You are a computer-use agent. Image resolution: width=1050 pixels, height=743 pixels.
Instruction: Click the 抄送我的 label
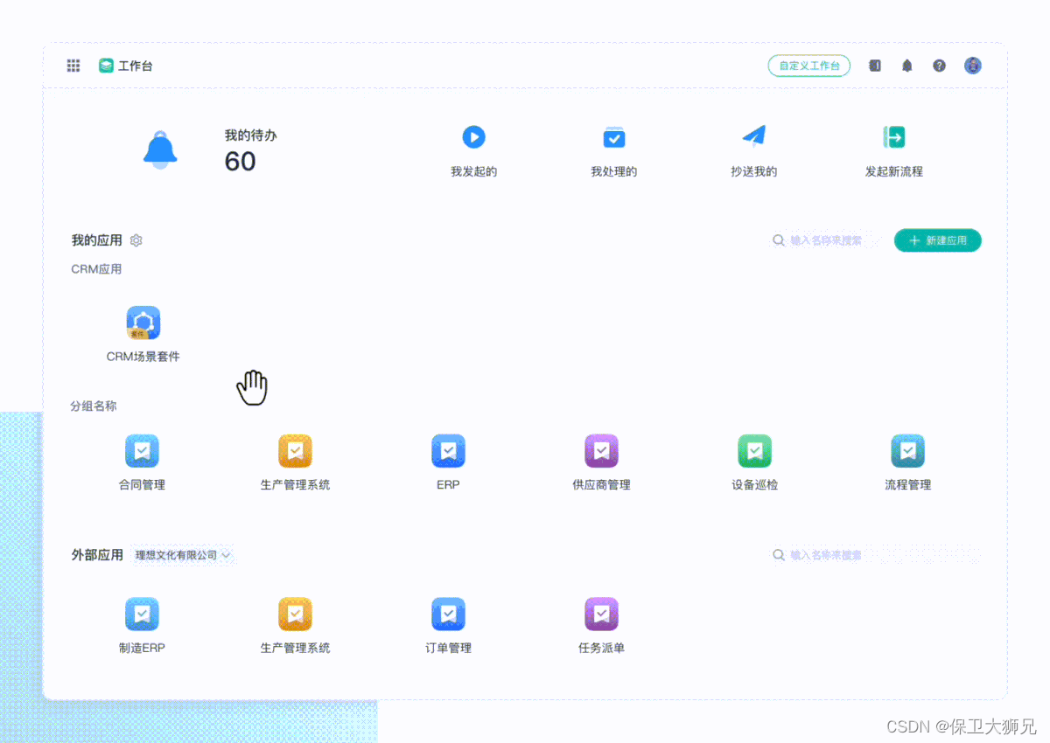(753, 171)
